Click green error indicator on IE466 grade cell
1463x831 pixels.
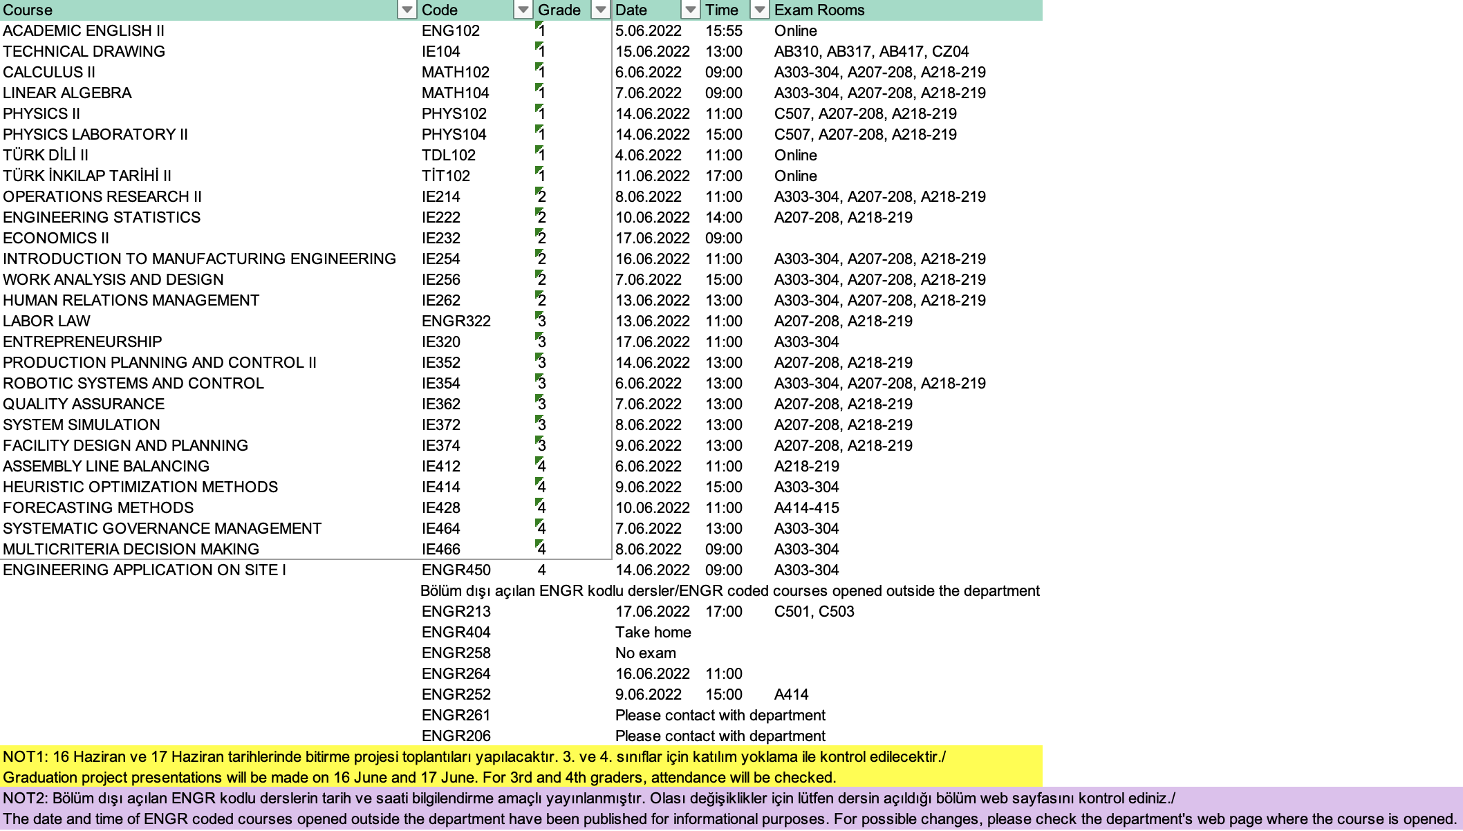[x=538, y=543]
